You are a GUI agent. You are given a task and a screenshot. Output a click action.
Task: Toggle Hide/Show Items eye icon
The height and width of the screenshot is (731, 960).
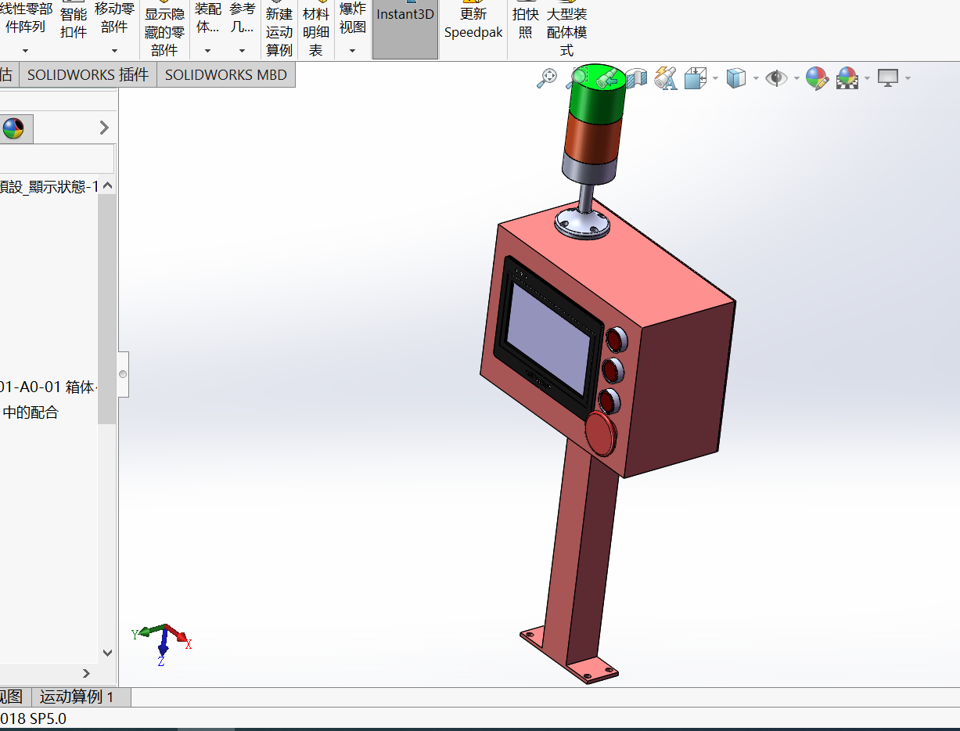(x=776, y=78)
